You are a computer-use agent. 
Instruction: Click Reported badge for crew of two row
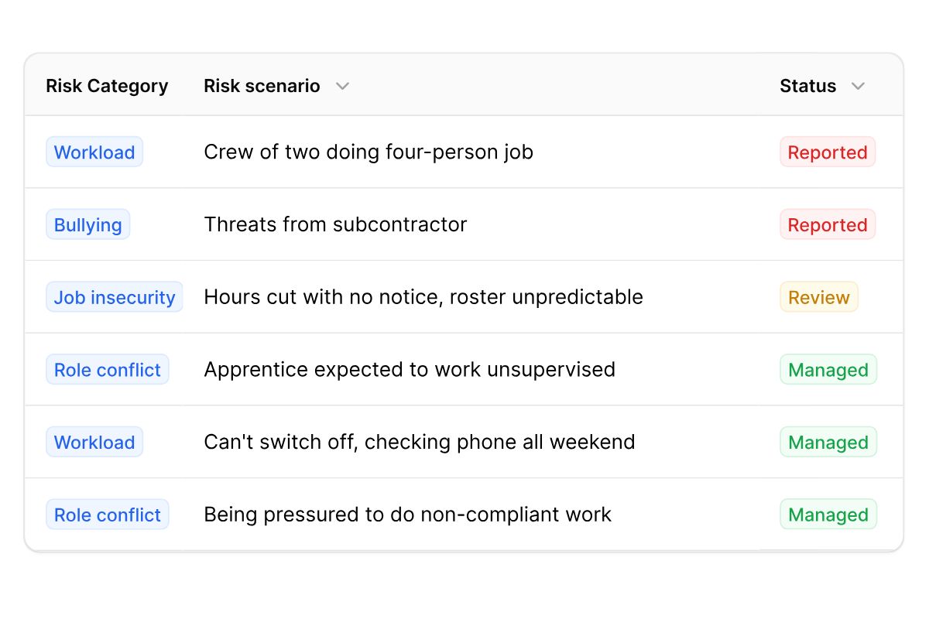point(828,152)
